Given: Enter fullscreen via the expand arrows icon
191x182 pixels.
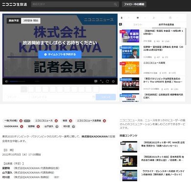Looking at the screenshot, I should tap(101, 81).
